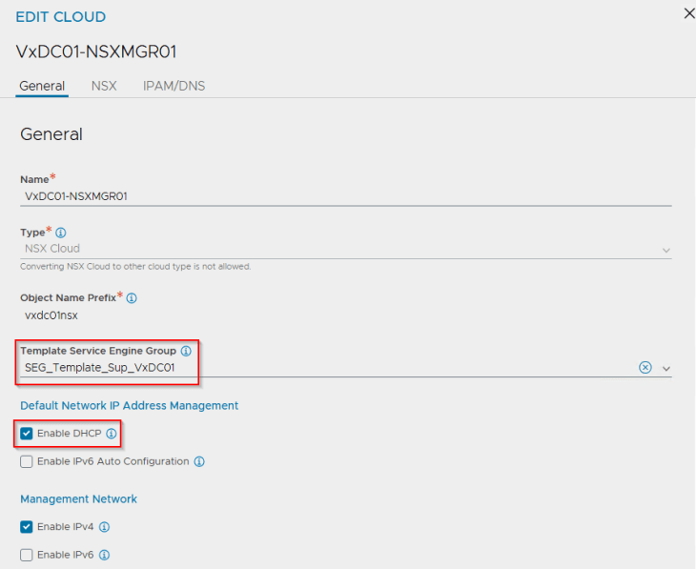Click the info icon next to Type
Image resolution: width=696 pixels, height=569 pixels.
coord(61,233)
